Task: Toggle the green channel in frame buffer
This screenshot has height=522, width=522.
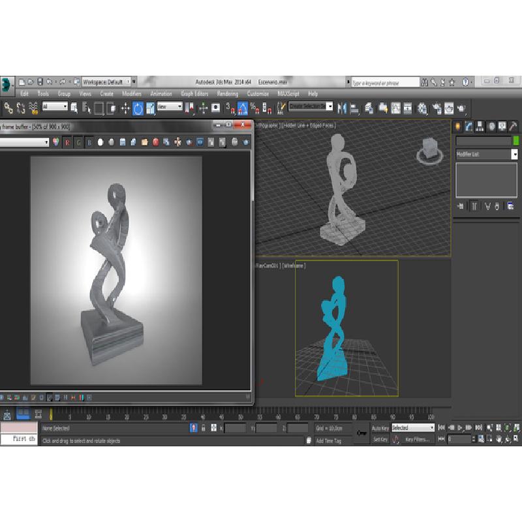Action: 78,142
